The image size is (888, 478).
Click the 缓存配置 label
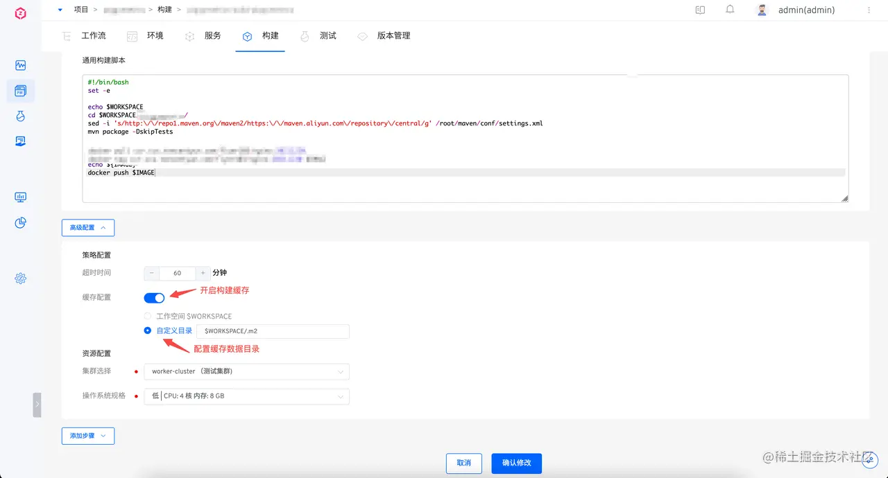(x=96, y=297)
